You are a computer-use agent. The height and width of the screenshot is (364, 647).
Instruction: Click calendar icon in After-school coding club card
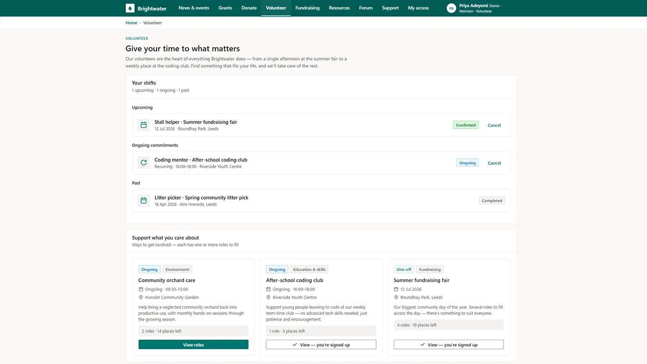(x=269, y=289)
